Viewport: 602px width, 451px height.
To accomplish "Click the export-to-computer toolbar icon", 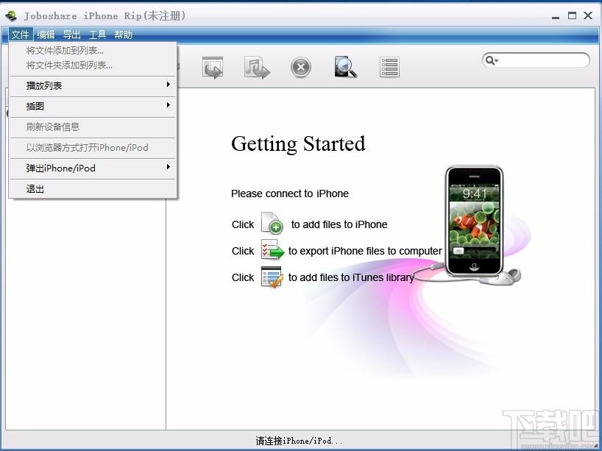I will (213, 68).
